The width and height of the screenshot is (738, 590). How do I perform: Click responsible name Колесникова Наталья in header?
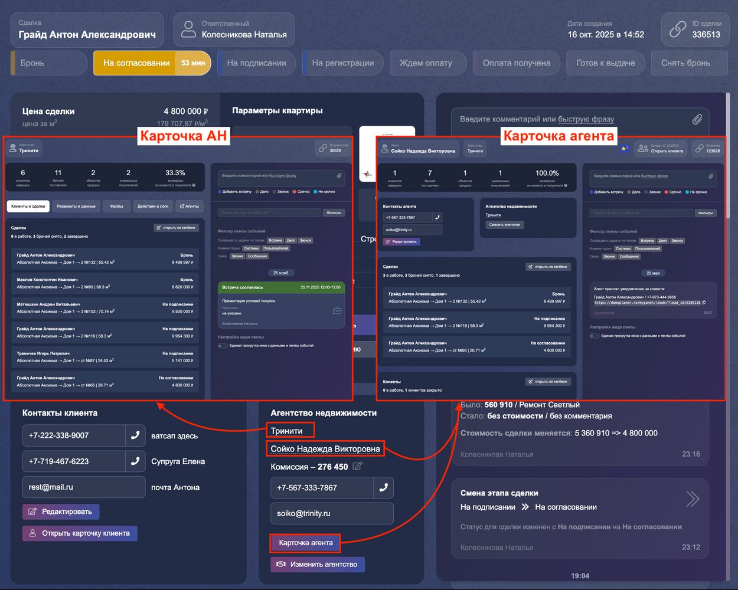[244, 35]
